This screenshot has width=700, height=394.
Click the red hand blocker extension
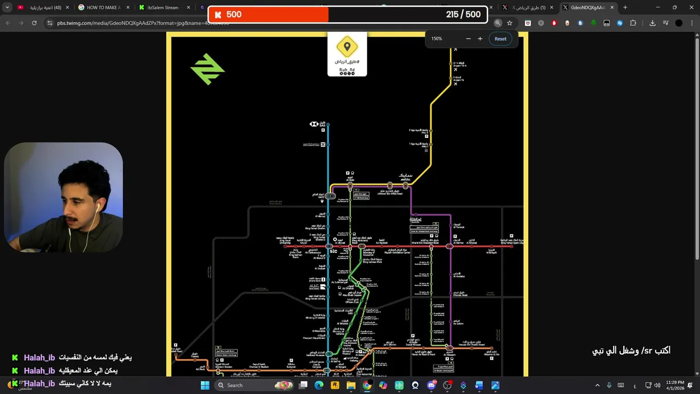click(554, 23)
